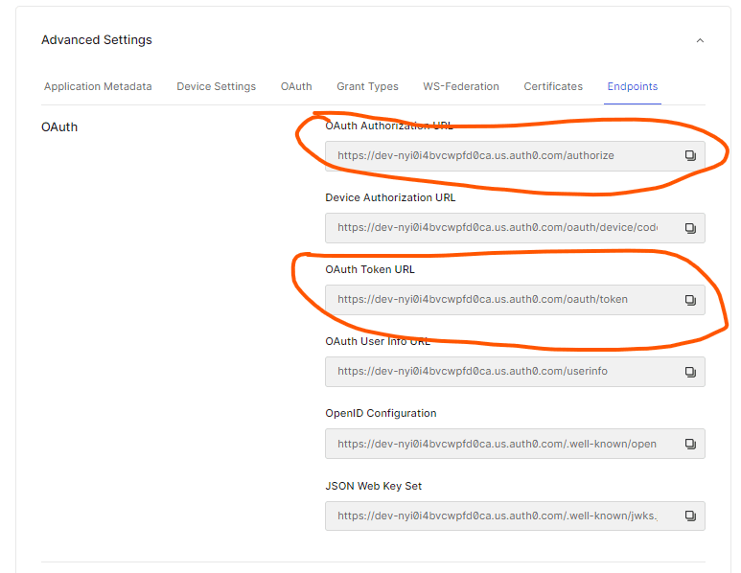741x573 pixels.
Task: Switch to the Application Metadata tab
Action: tap(98, 86)
